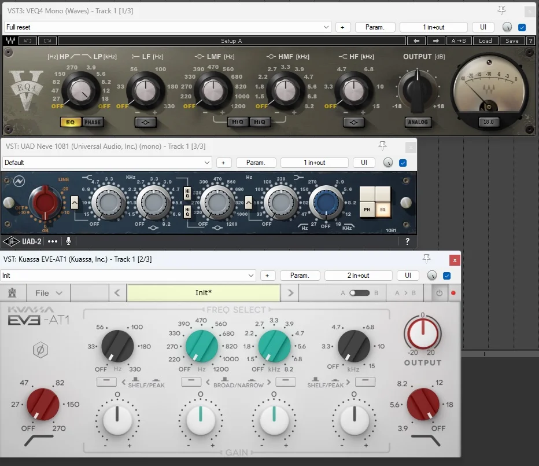Pin the Kuassa EVE-AT1 window
The height and width of the screenshot is (466, 539).
coord(427,258)
